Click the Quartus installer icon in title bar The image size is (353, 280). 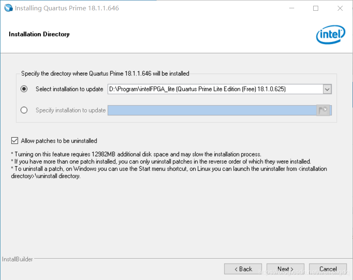click(x=9, y=8)
